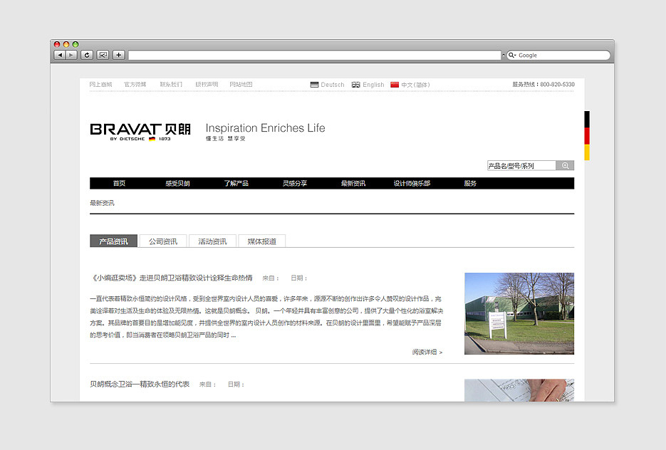This screenshot has height=450, width=666.
Task: Open the 首页 menu item
Action: coord(120,184)
